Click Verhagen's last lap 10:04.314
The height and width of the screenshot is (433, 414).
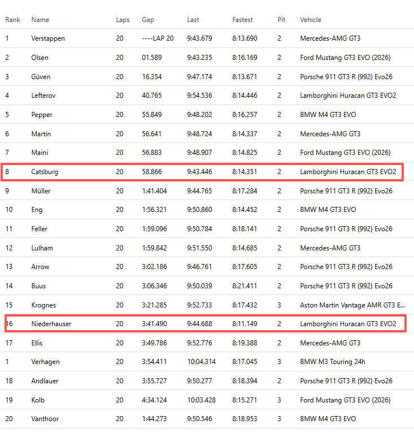coord(202,362)
